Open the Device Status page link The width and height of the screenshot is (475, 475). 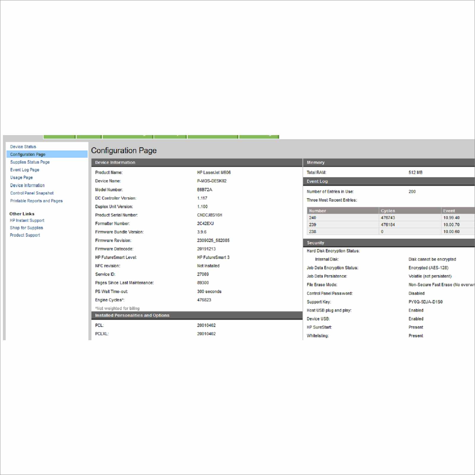23,147
